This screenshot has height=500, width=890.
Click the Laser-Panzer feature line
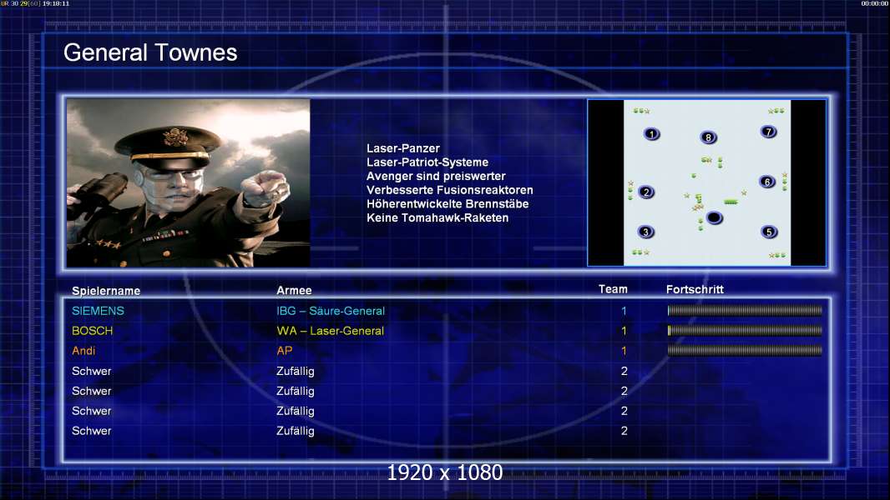pos(403,148)
